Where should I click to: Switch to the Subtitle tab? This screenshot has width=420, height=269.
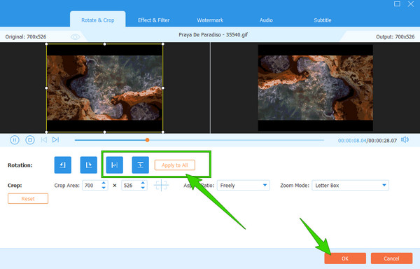point(323,20)
